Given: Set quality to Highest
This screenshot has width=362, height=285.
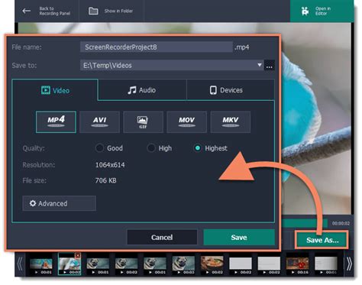Looking at the screenshot, I should tap(198, 148).
